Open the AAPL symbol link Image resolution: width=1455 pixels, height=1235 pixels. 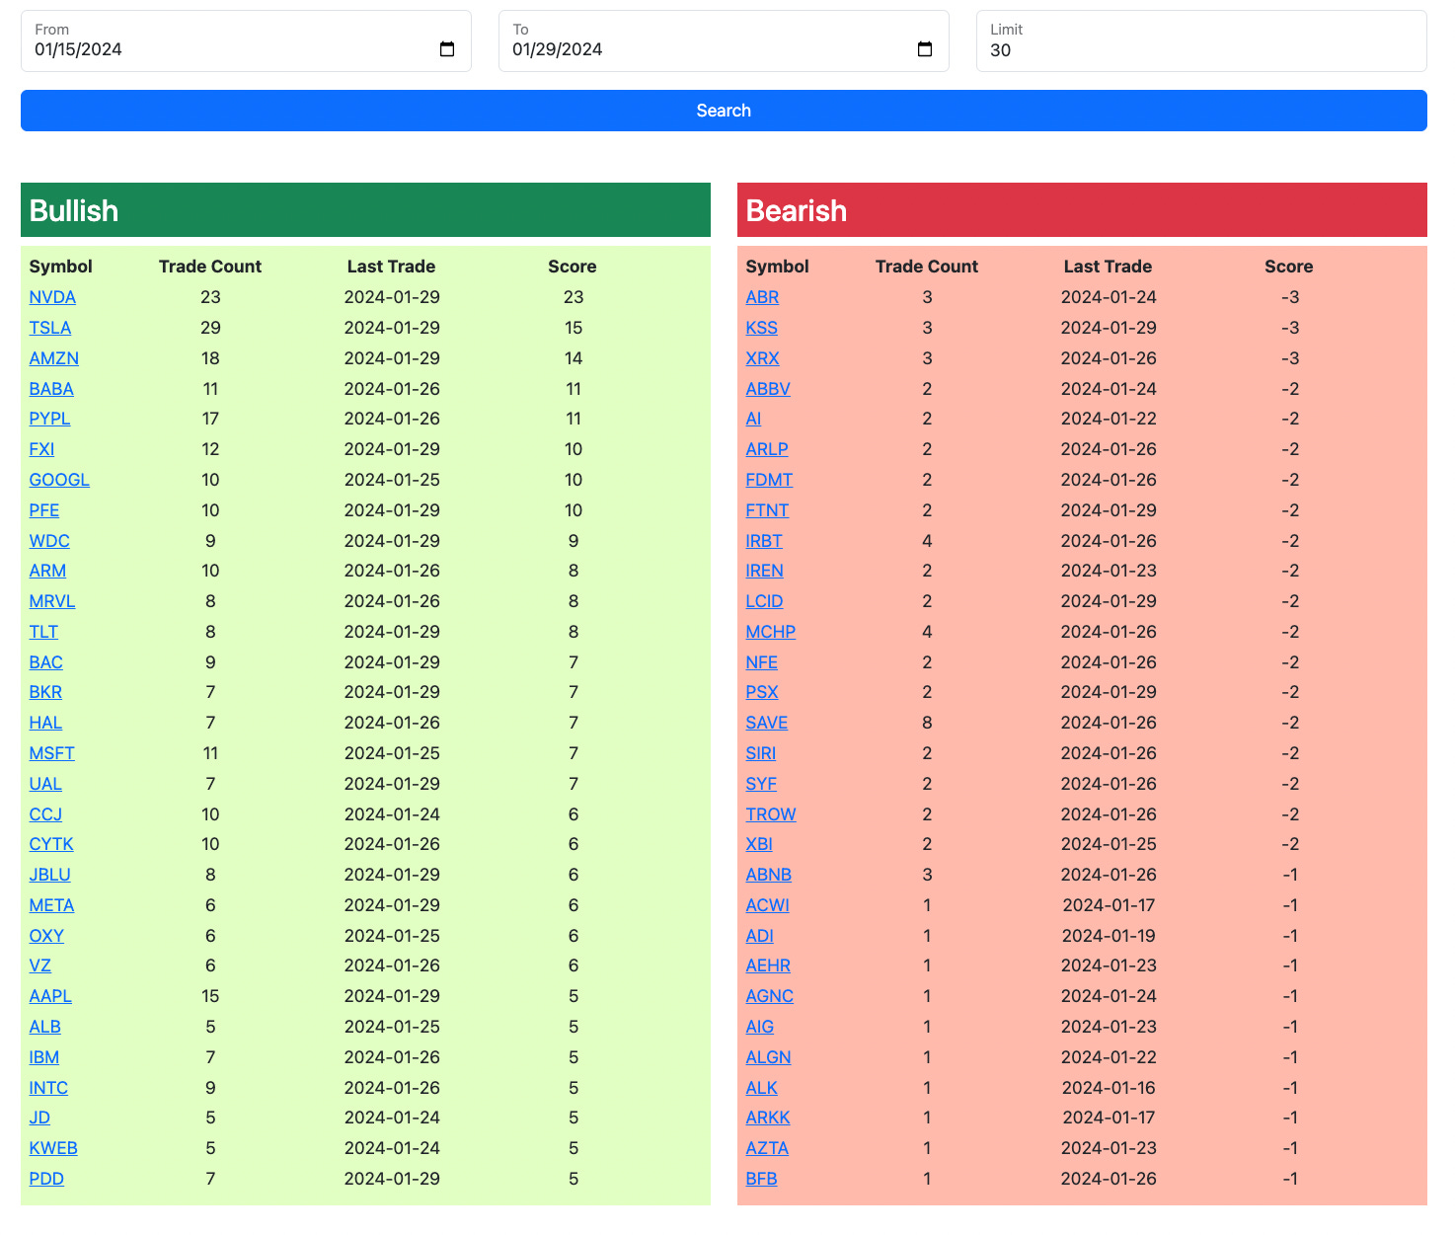point(50,996)
